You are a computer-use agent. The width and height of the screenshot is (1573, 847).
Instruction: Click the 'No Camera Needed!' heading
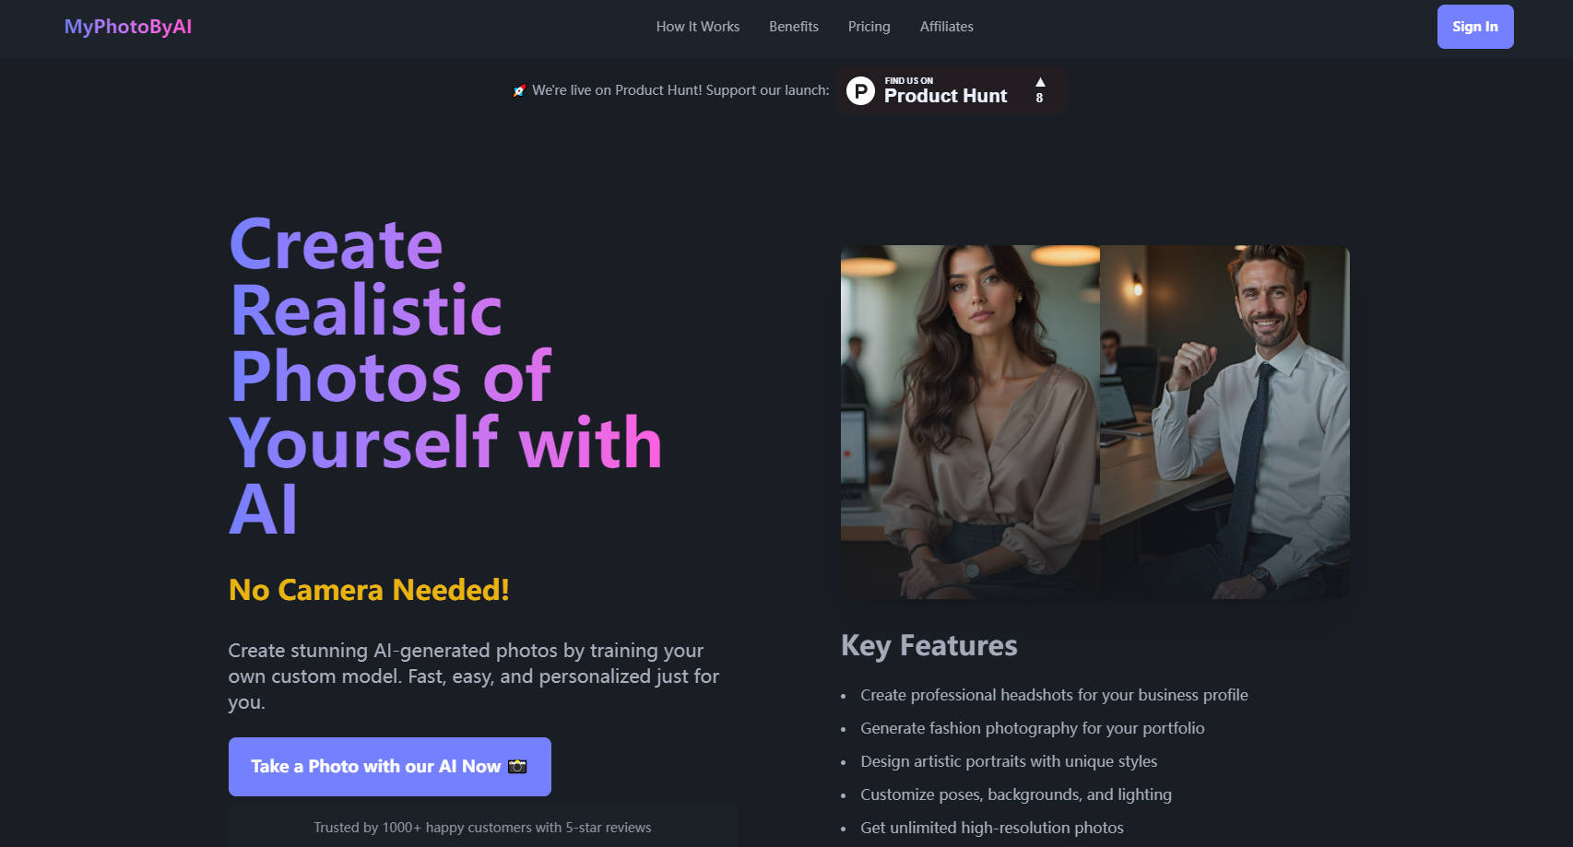[x=369, y=590]
